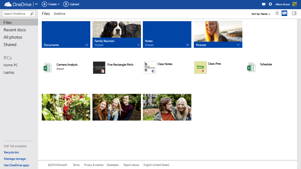This screenshot has height=169, width=301.
Task: Expand the Create dropdown menu
Action: click(x=51, y=4)
